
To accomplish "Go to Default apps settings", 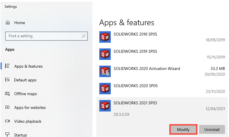I will pyautogui.click(x=25, y=80).
